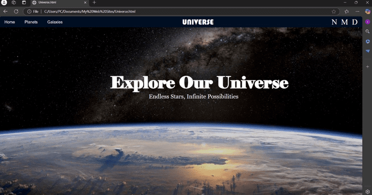
Task: Open the Telegram paper-plane sidebar icon
Action: [367, 51]
